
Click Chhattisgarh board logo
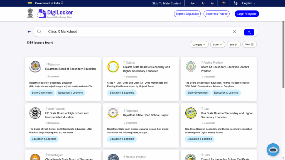tap(35, 157)
